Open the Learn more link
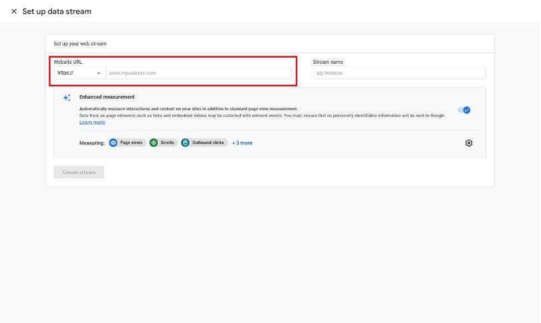 (92, 122)
